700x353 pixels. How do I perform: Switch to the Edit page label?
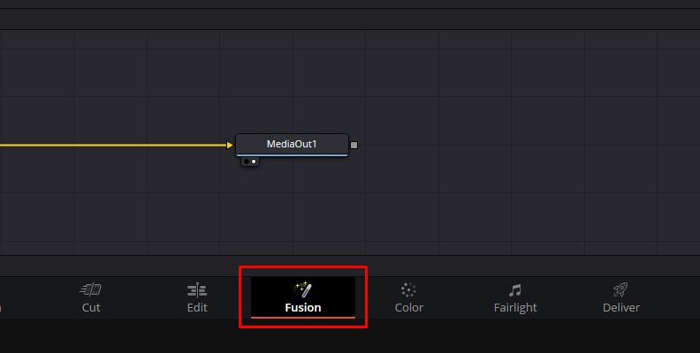click(197, 307)
